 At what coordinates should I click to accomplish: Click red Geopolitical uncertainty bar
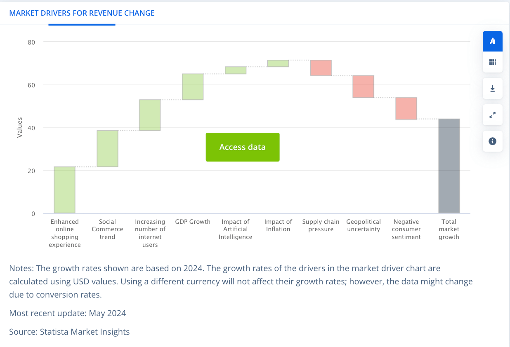(364, 87)
